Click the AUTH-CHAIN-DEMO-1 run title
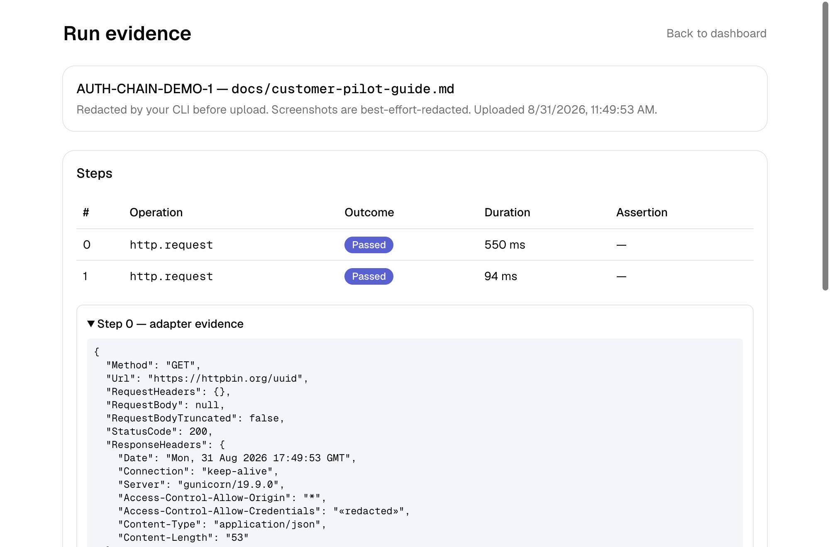The image size is (830, 547). tap(265, 89)
